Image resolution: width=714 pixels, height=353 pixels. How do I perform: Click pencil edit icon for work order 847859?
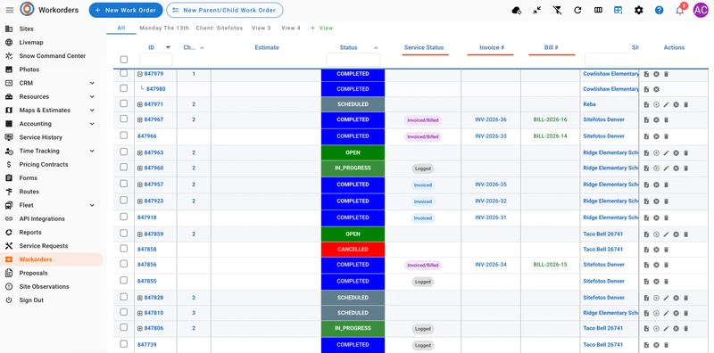click(x=666, y=234)
